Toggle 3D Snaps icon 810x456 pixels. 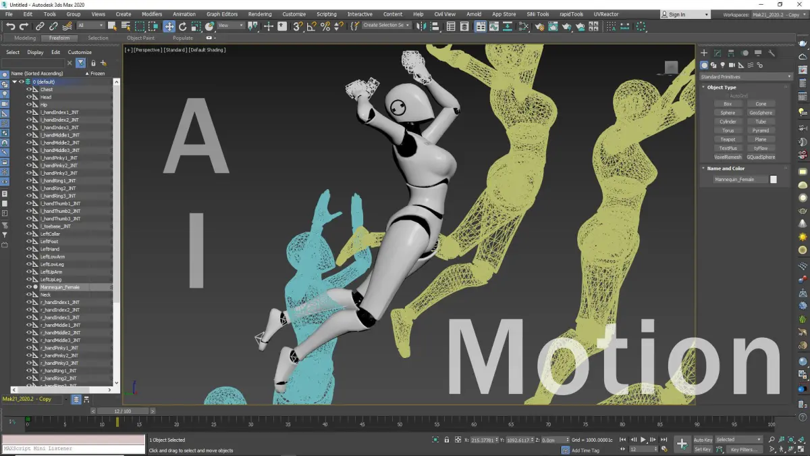298,26
